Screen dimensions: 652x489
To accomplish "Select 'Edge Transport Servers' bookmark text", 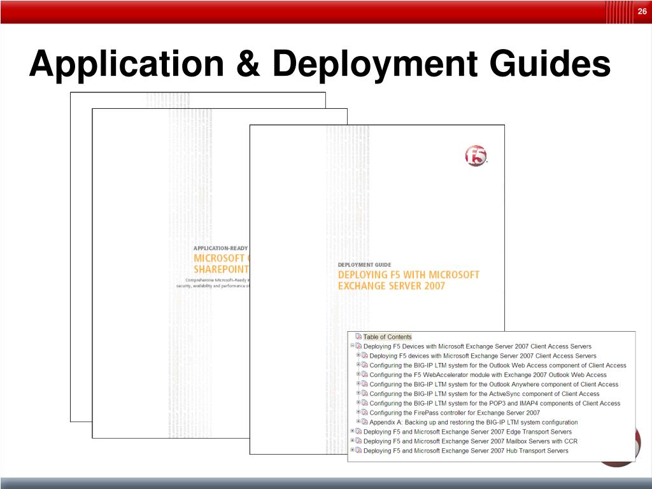I will tap(467, 432).
